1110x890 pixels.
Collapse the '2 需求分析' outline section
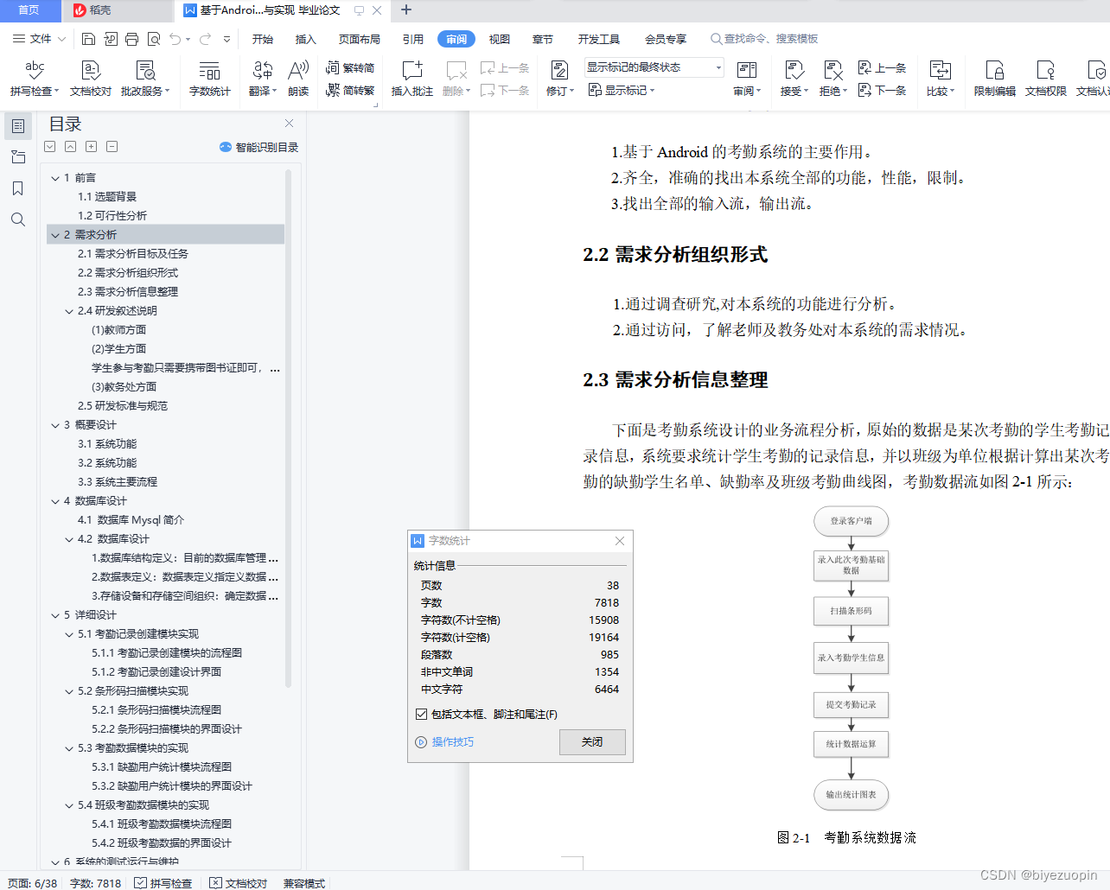click(x=55, y=235)
